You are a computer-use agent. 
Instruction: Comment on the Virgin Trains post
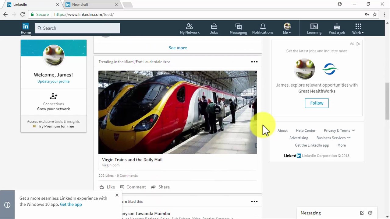tap(133, 187)
